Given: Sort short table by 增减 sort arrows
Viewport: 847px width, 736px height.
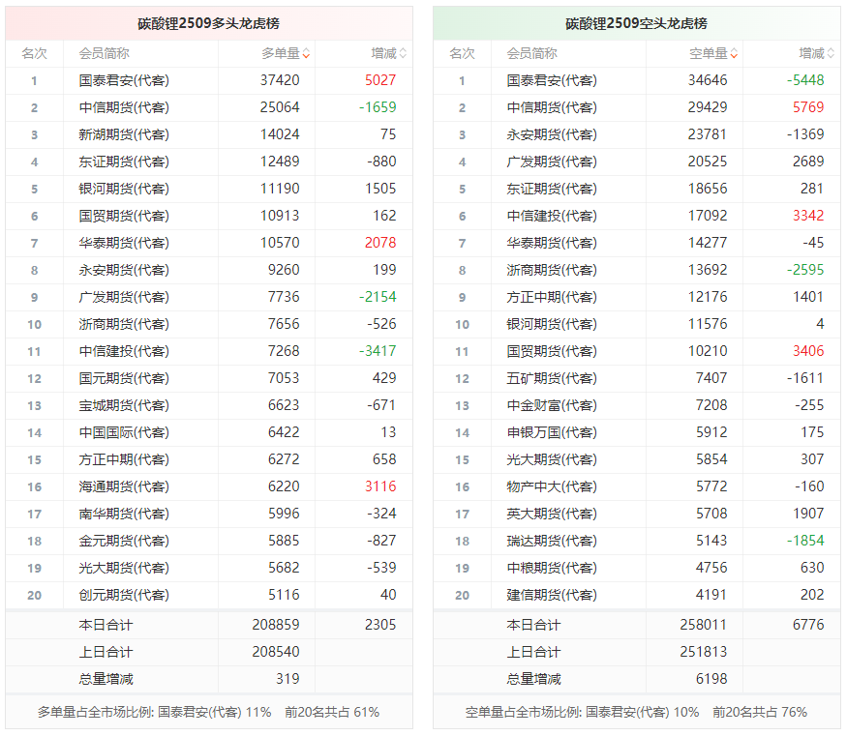Looking at the screenshot, I should pos(831,53).
